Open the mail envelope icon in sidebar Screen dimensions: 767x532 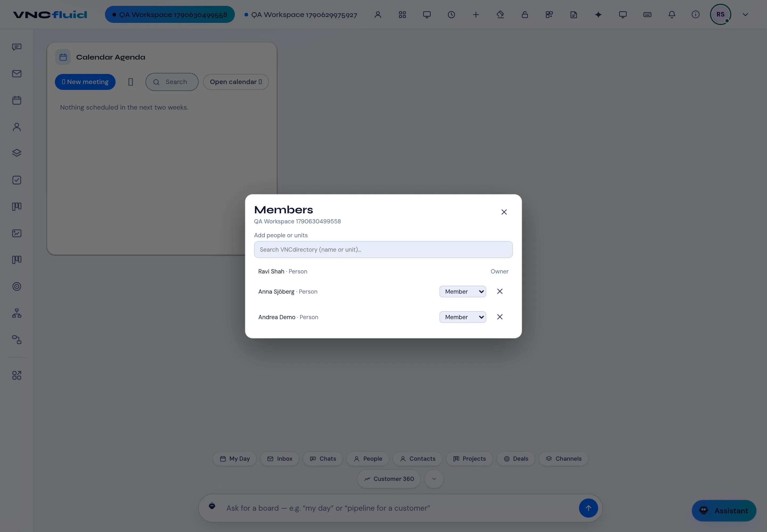pyautogui.click(x=17, y=74)
